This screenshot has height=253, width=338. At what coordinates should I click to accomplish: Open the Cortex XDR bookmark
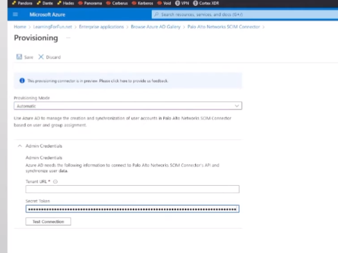206,3
